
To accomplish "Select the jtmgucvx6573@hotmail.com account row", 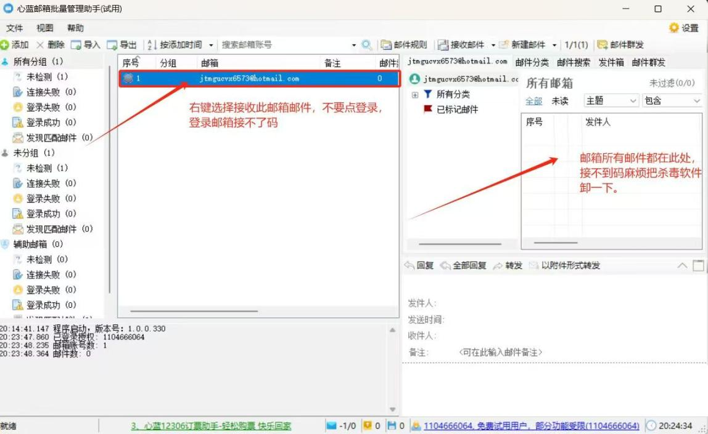I will tap(259, 78).
